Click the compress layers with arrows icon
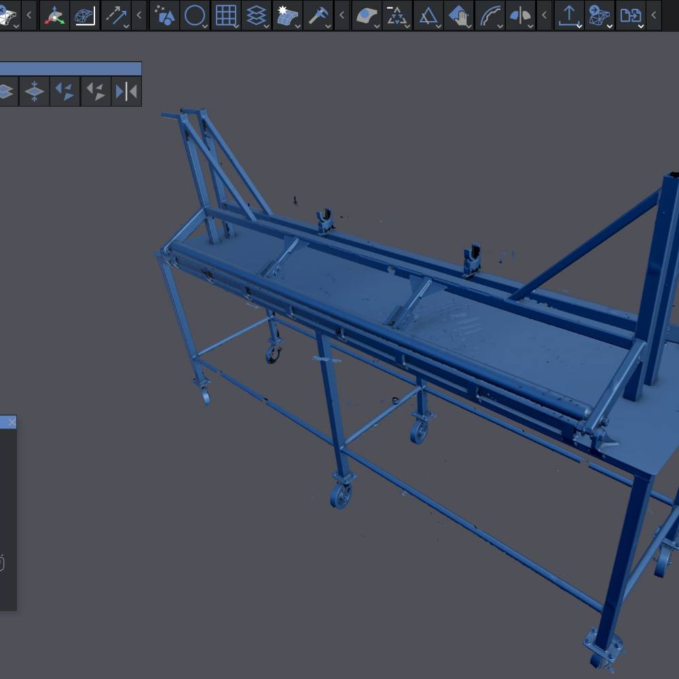Viewport: 679px width, 679px height. tap(34, 92)
